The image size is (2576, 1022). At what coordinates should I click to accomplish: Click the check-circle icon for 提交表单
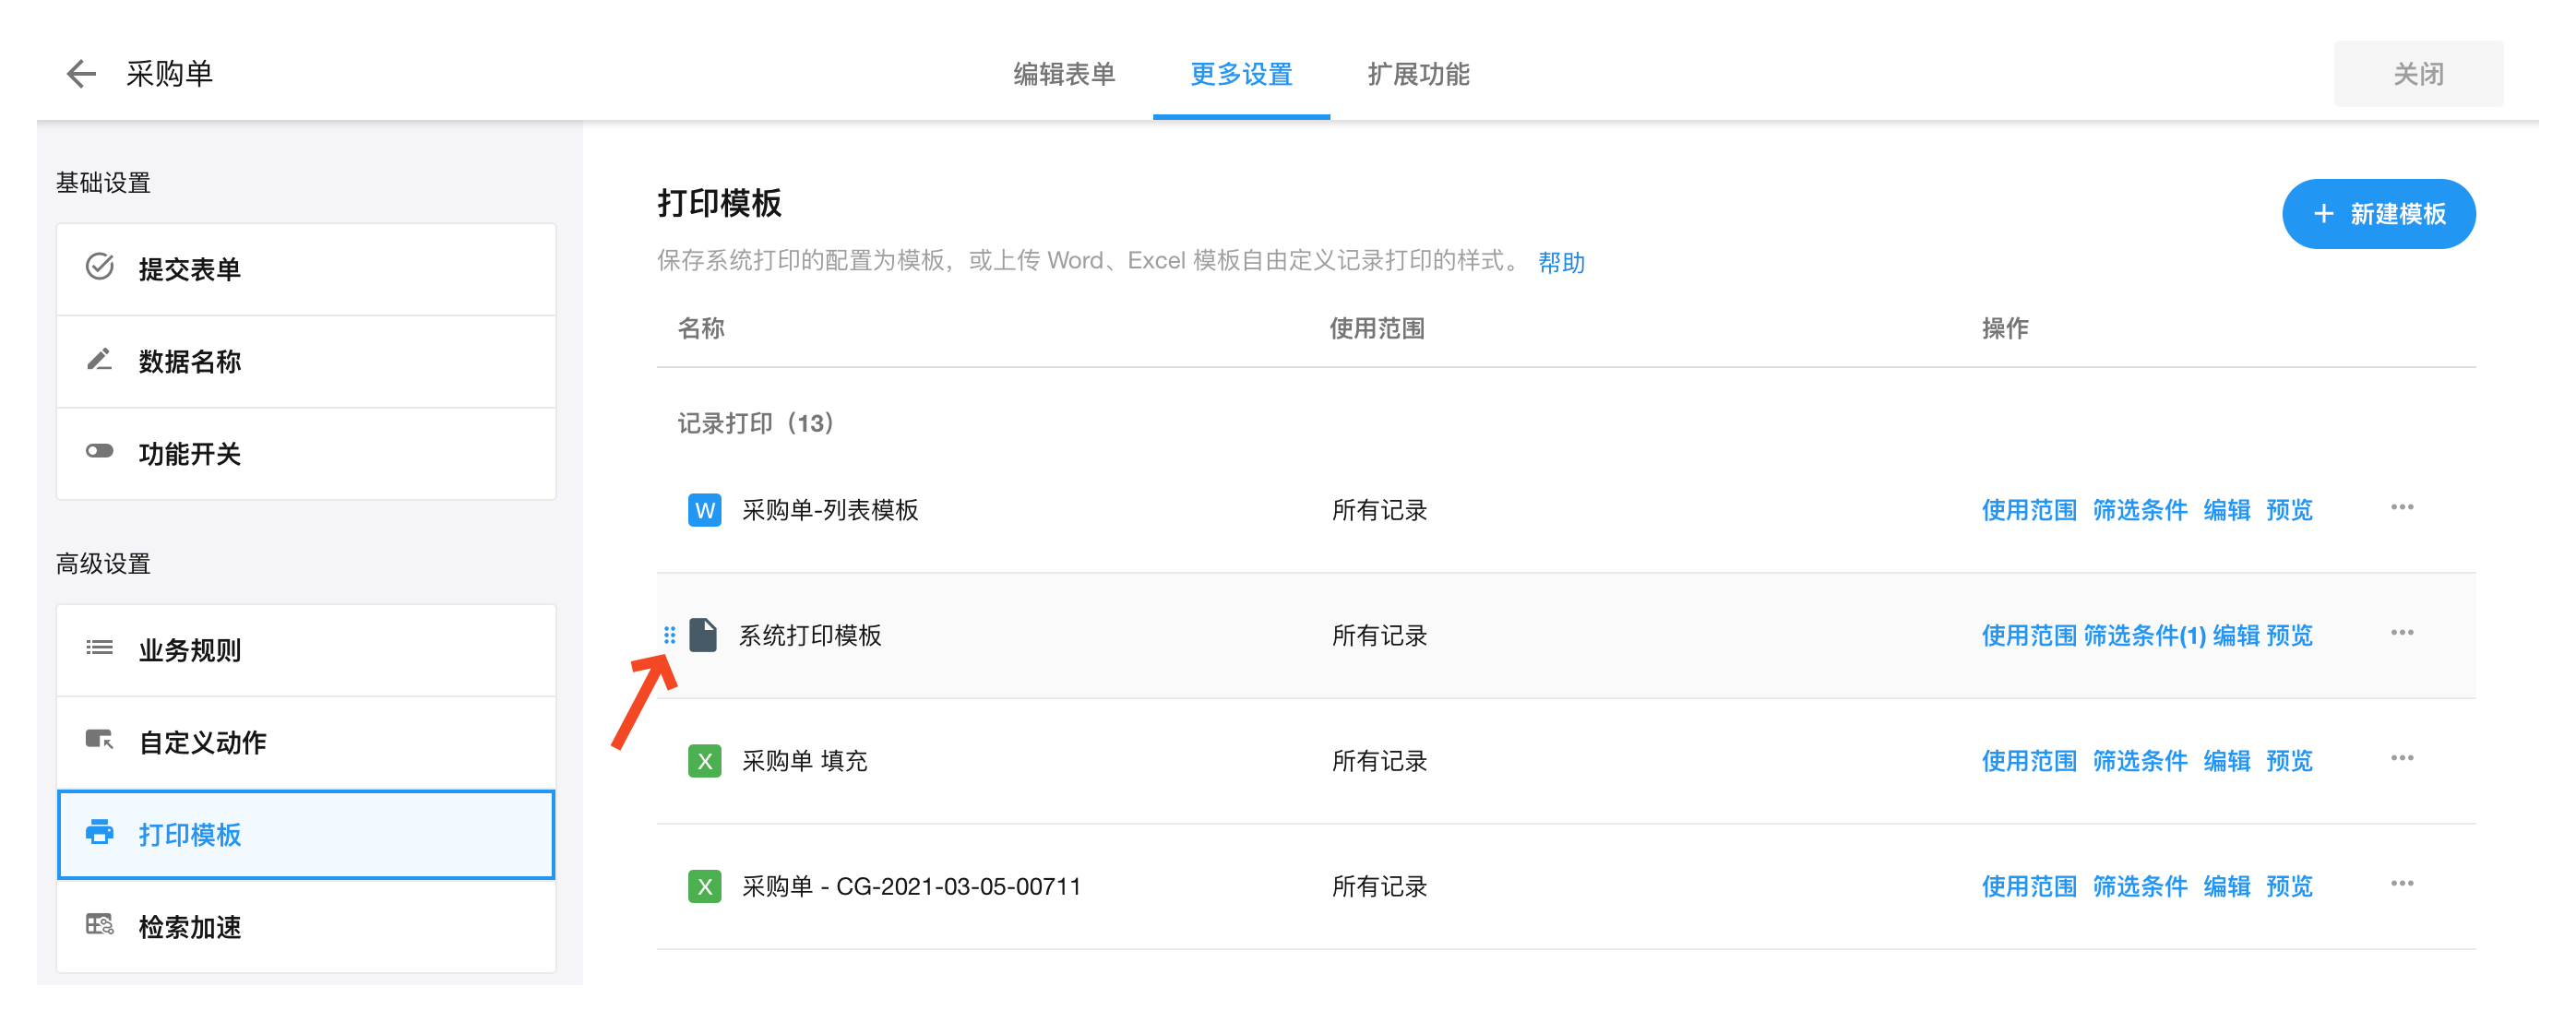click(x=99, y=267)
